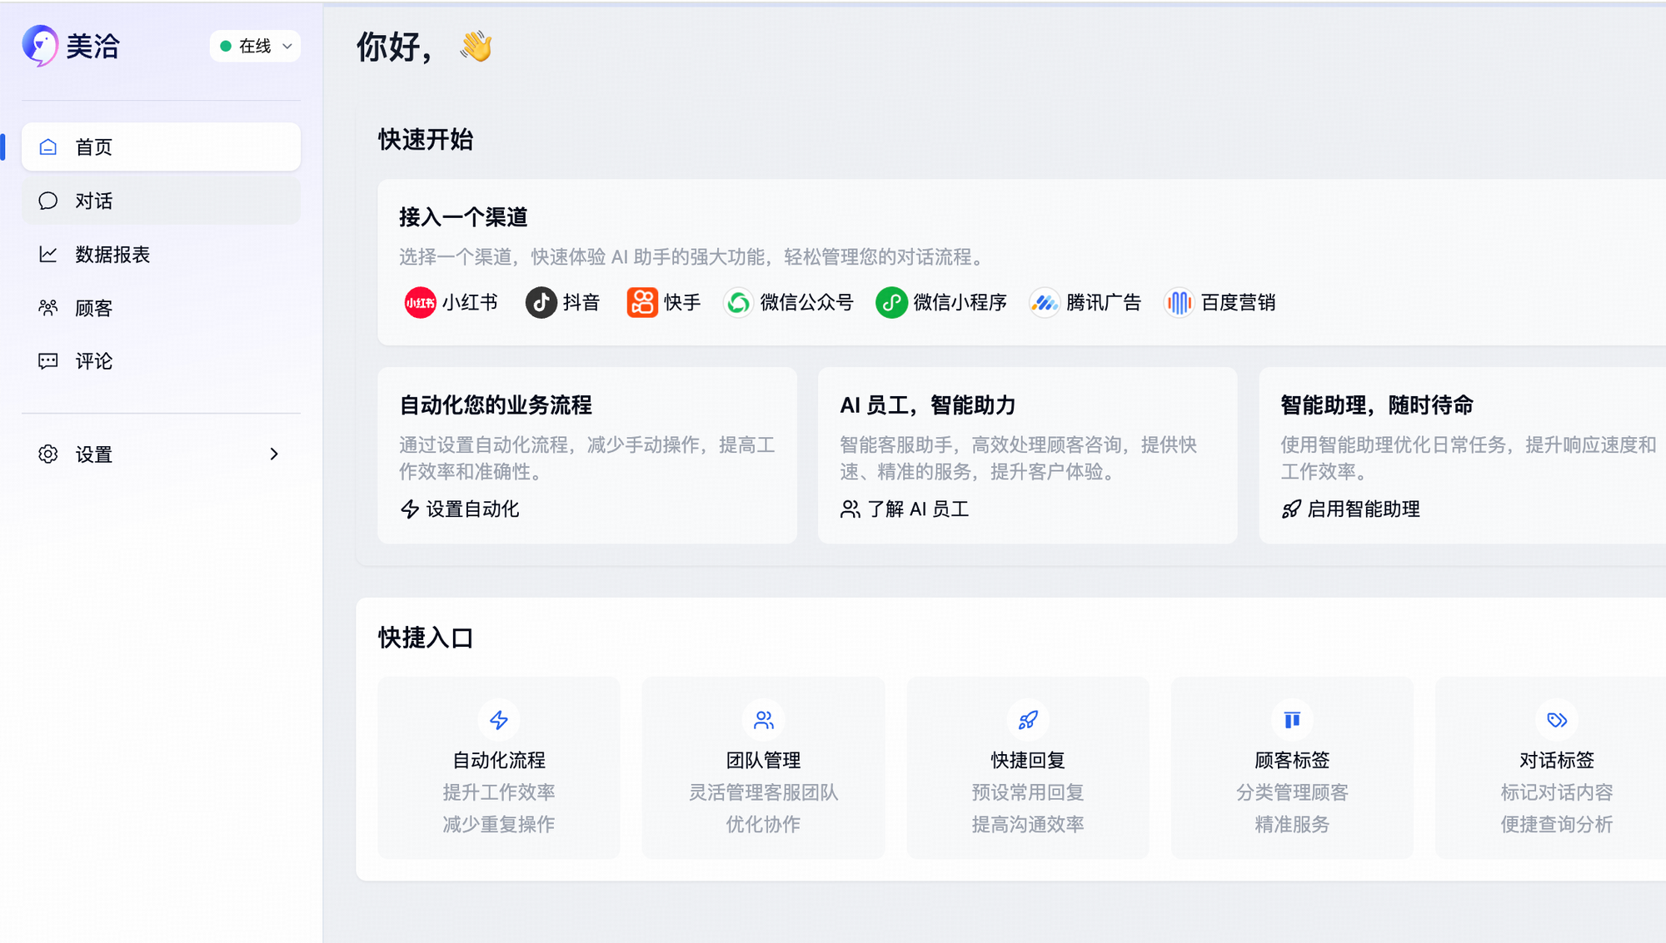The image size is (1666, 943).
Task: Expand the 设置 menu chevron
Action: tap(274, 454)
